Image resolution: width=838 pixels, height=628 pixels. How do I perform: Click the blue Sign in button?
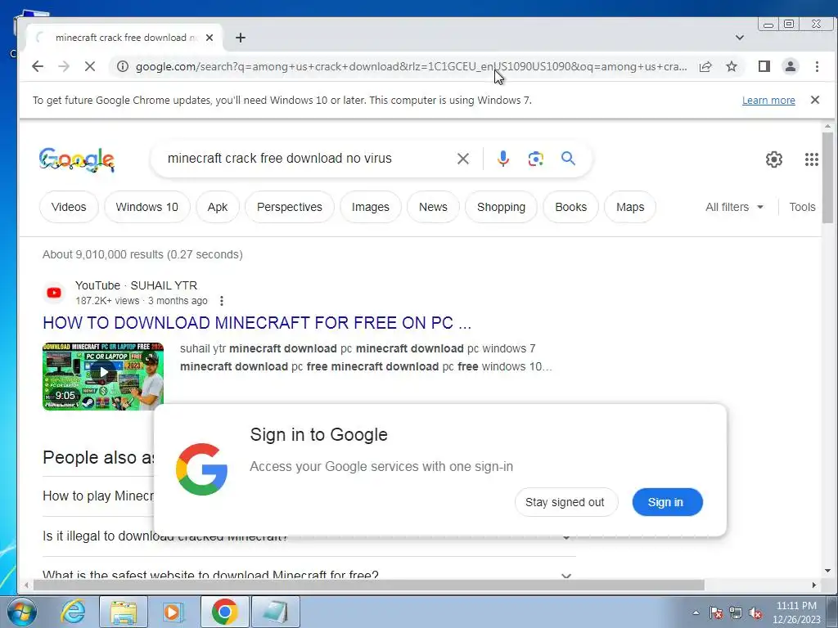point(667,502)
